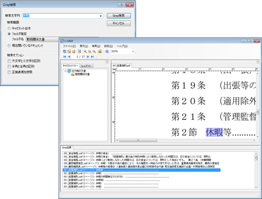Click the cabinet icon at toolbar start

click(64, 51)
